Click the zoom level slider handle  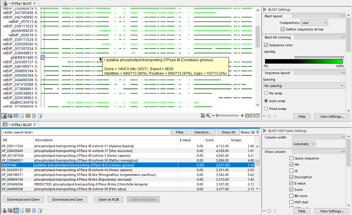[217, 116]
